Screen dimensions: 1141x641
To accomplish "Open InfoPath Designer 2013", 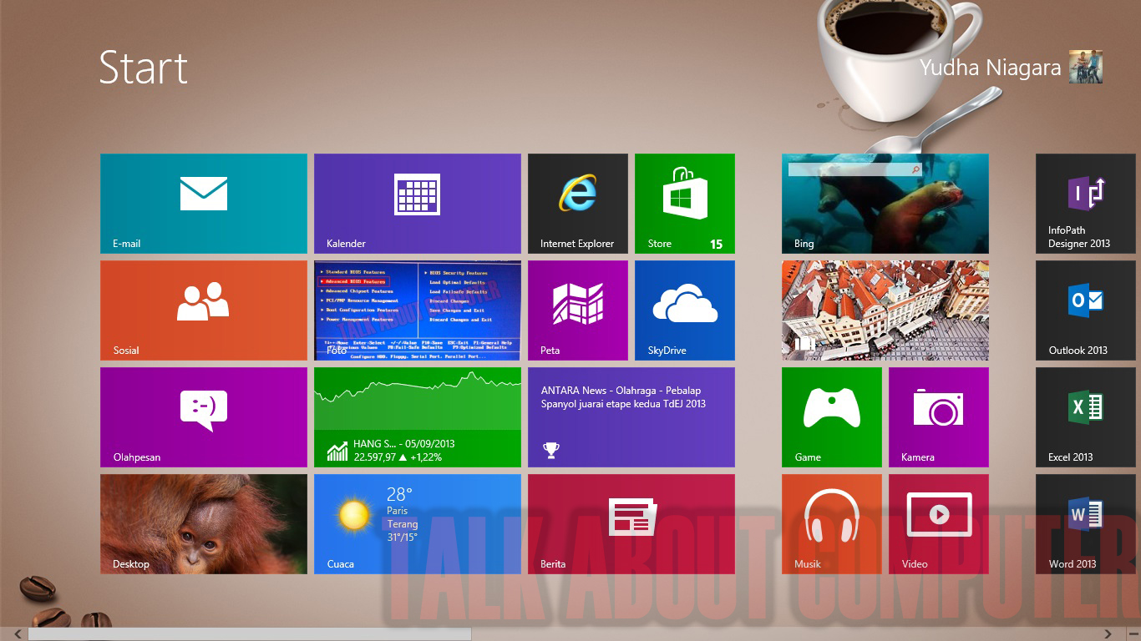I will click(x=1084, y=203).
